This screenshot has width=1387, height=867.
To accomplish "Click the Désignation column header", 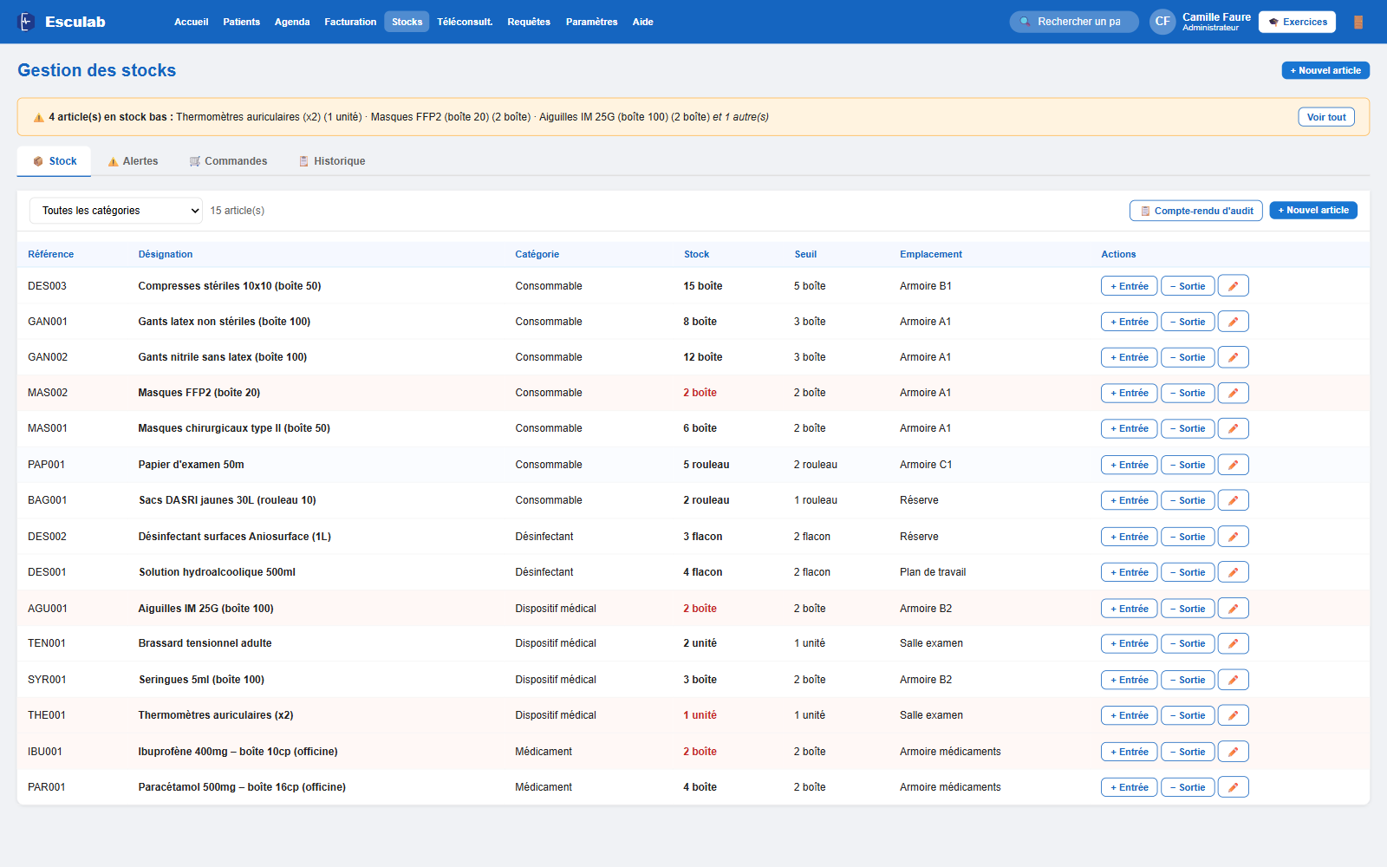I will pos(166,254).
